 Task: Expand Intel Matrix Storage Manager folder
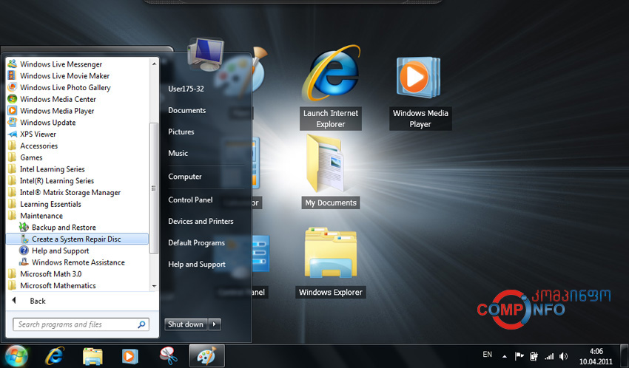(x=70, y=192)
